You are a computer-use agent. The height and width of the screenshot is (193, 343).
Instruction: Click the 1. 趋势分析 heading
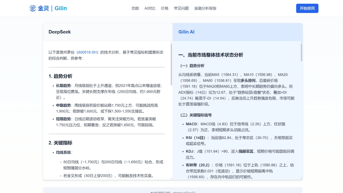click(61, 76)
